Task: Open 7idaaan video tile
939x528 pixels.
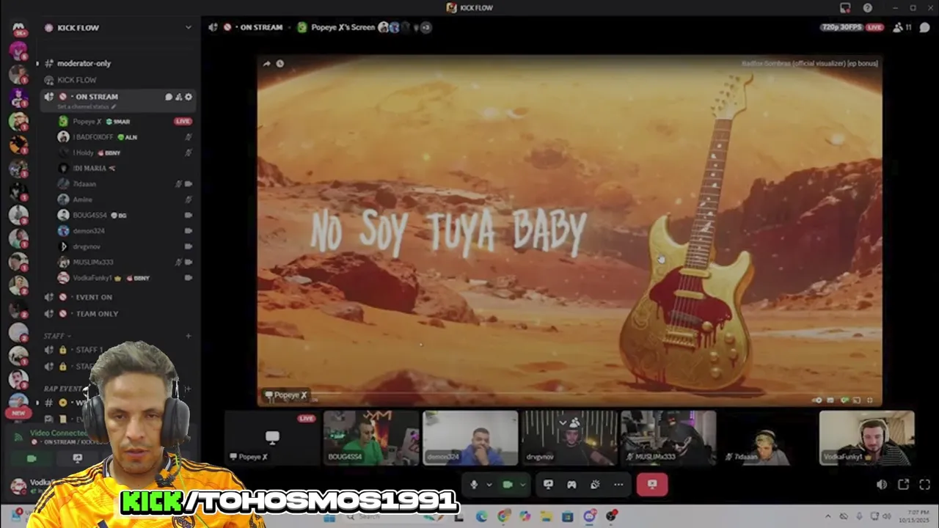Action: (x=767, y=438)
